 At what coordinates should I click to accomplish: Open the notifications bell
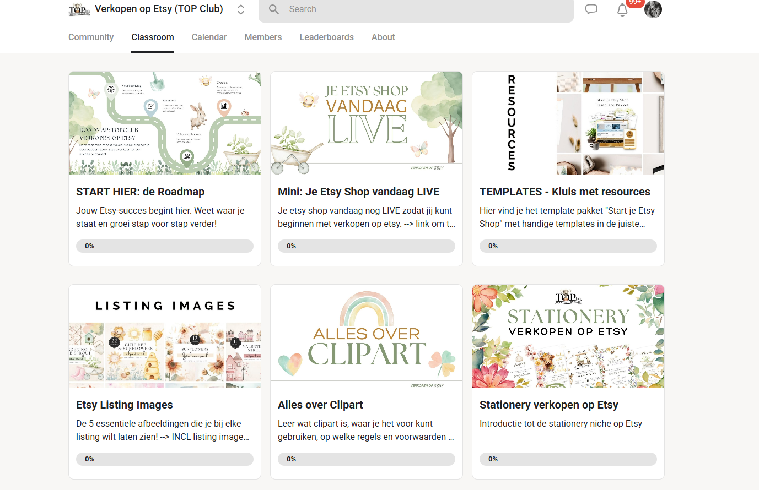click(x=622, y=9)
